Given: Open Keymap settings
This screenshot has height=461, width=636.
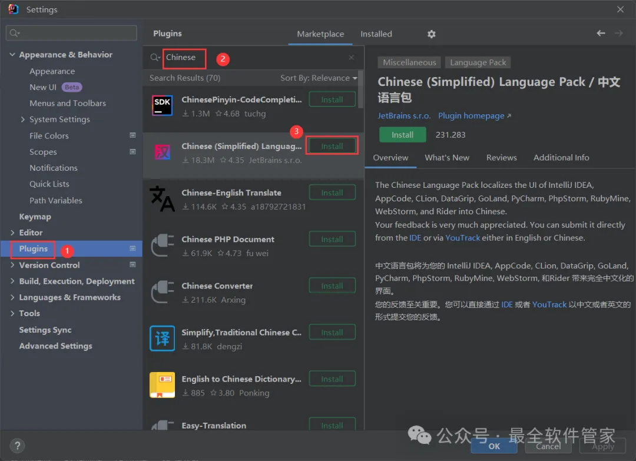Looking at the screenshot, I should (35, 217).
